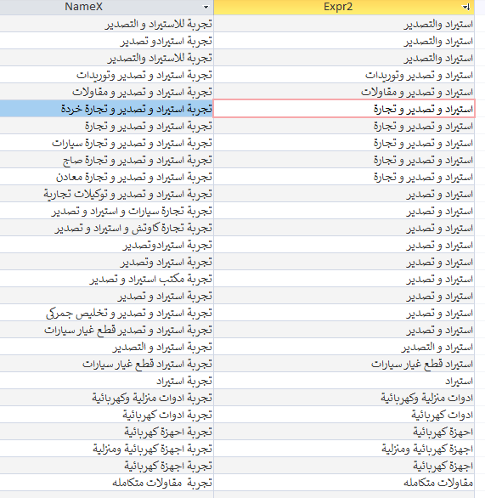Select NameX cell تجربة اجهزة كهربائية ومنزلية

click(x=107, y=449)
